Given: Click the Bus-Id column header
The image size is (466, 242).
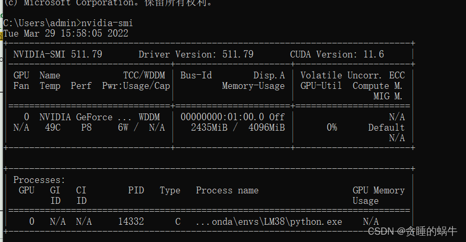Looking at the screenshot, I should point(196,75).
